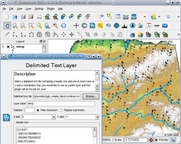Click the Paste Features clipboard icon
This screenshot has height=144, width=181.
pyautogui.click(x=120, y=34)
